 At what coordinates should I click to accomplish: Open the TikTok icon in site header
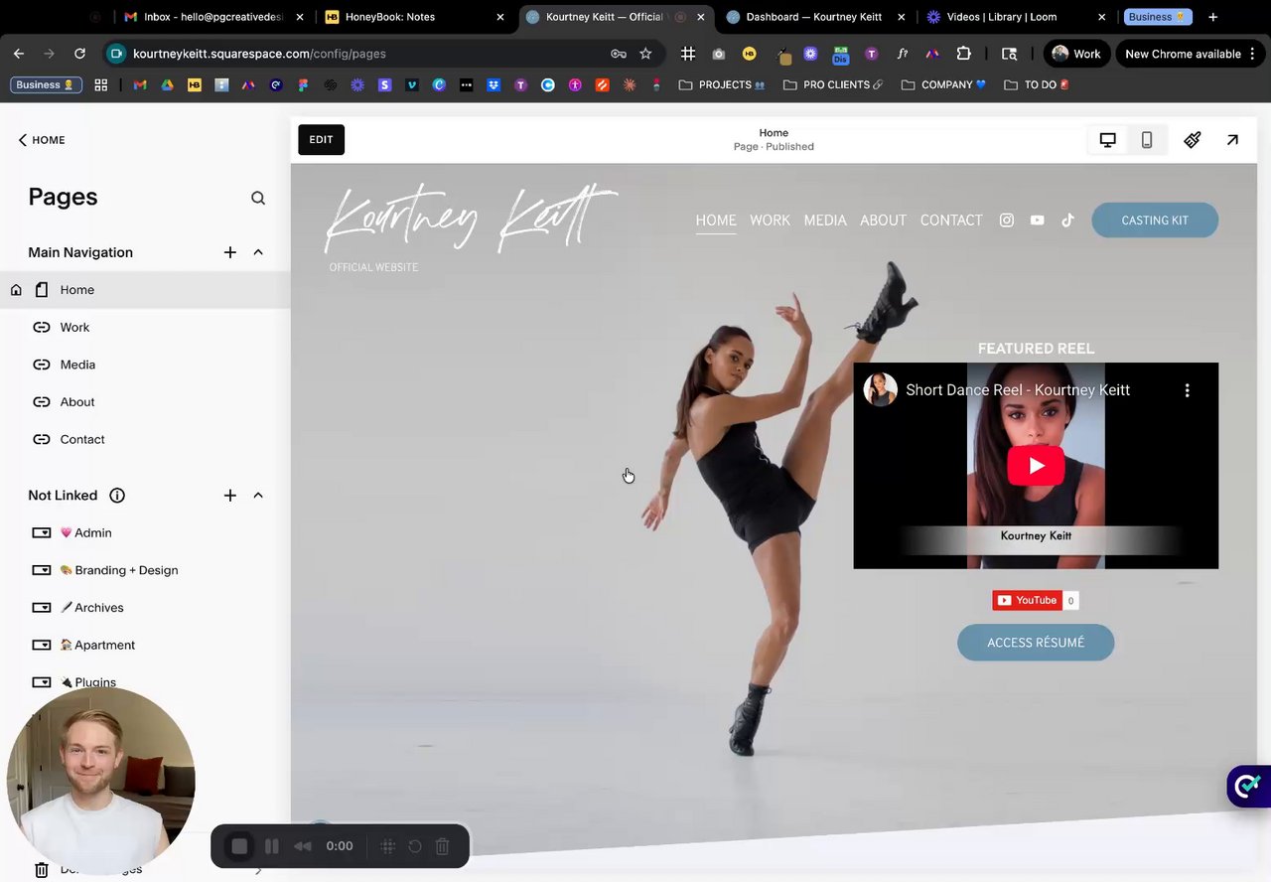(x=1068, y=220)
